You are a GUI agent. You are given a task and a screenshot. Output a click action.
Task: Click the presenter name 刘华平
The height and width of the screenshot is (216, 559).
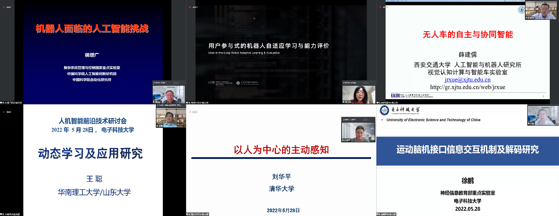coord(282,177)
